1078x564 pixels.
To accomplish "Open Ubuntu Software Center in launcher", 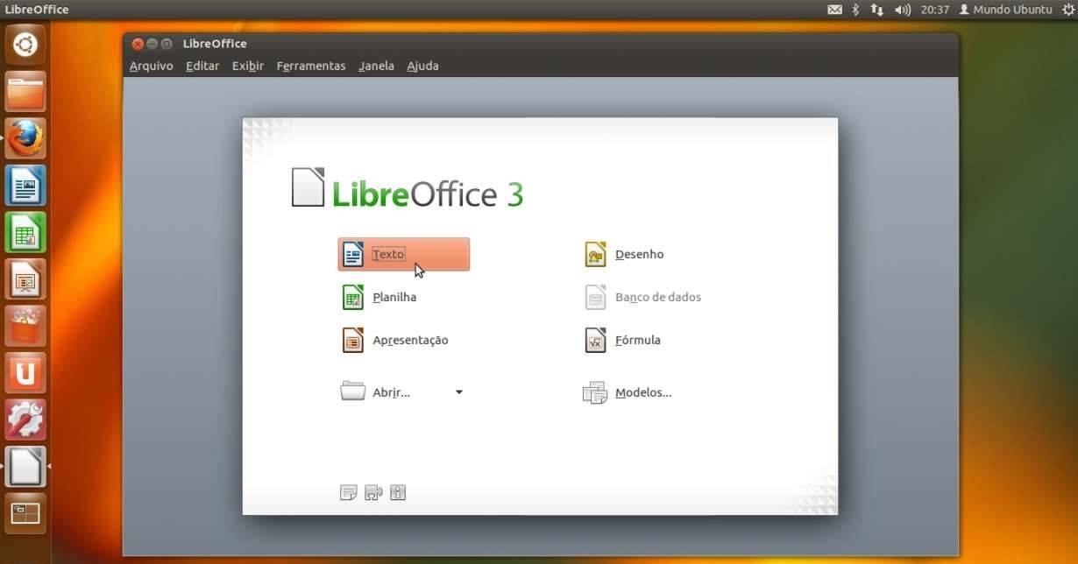I will coord(25,327).
